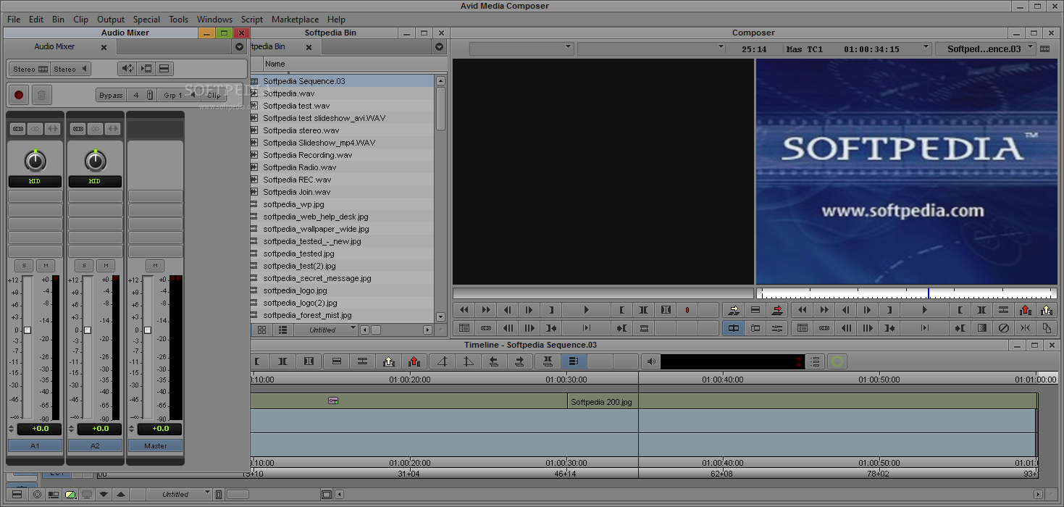Open the Special menu
This screenshot has width=1064, height=507.
click(x=146, y=20)
